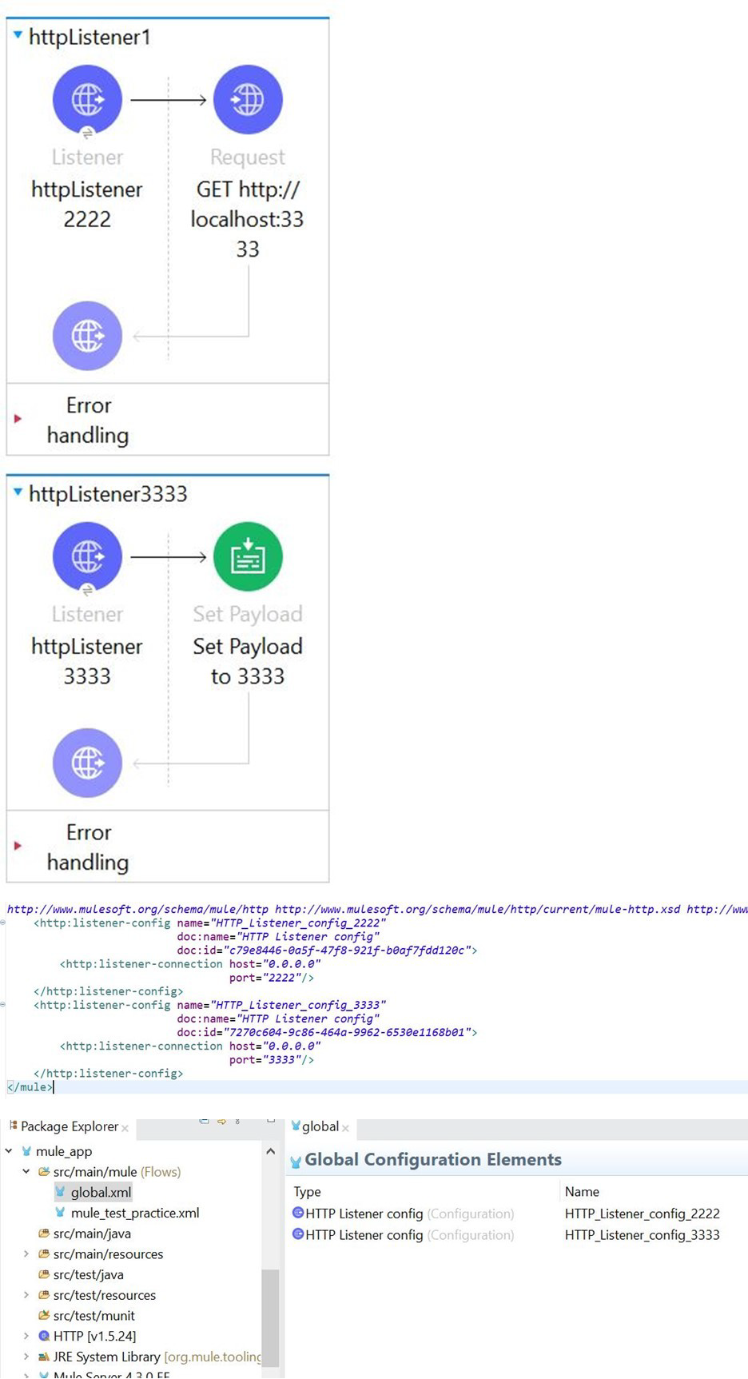The width and height of the screenshot is (748, 1379).
Task: Expand the src/main/resources folder
Action: point(26,1253)
